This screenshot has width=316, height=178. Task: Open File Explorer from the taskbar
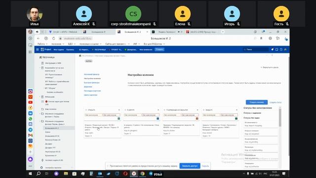(x=66, y=174)
